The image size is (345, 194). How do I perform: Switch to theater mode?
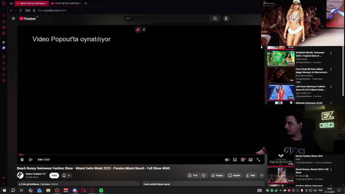[x=250, y=160]
